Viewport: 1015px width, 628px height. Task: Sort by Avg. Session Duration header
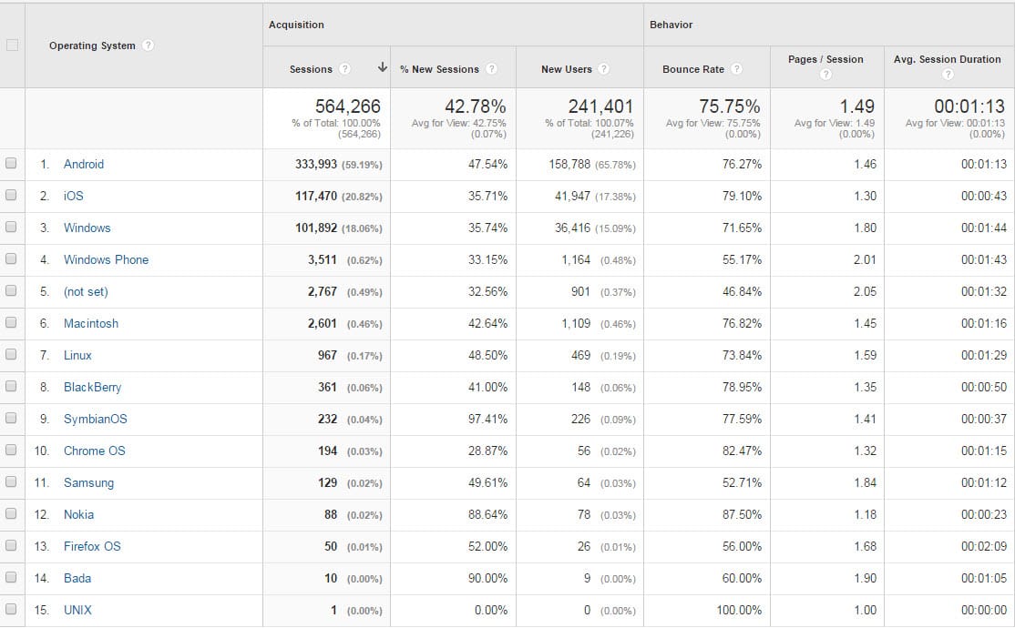(x=947, y=59)
